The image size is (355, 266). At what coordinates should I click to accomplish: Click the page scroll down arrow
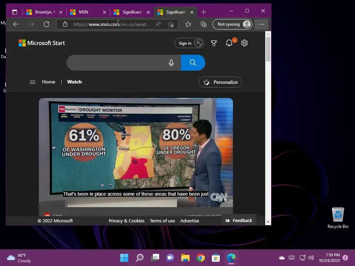pyautogui.click(x=268, y=222)
